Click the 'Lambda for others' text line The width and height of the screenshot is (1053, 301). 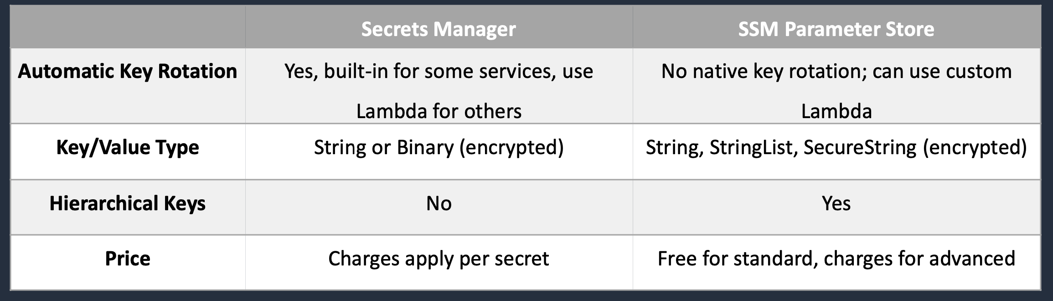point(439,111)
